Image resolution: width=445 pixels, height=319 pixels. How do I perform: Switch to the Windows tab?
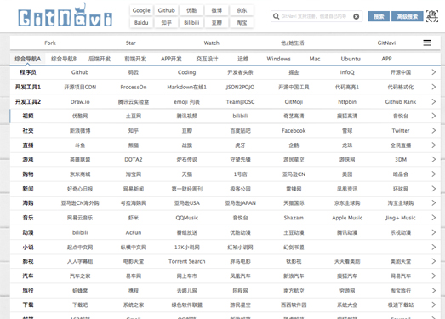tap(279, 59)
